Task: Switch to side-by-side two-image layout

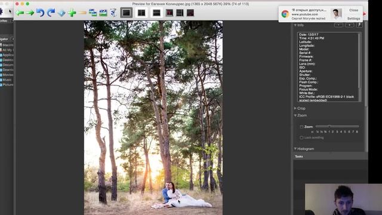Action: (x=141, y=13)
